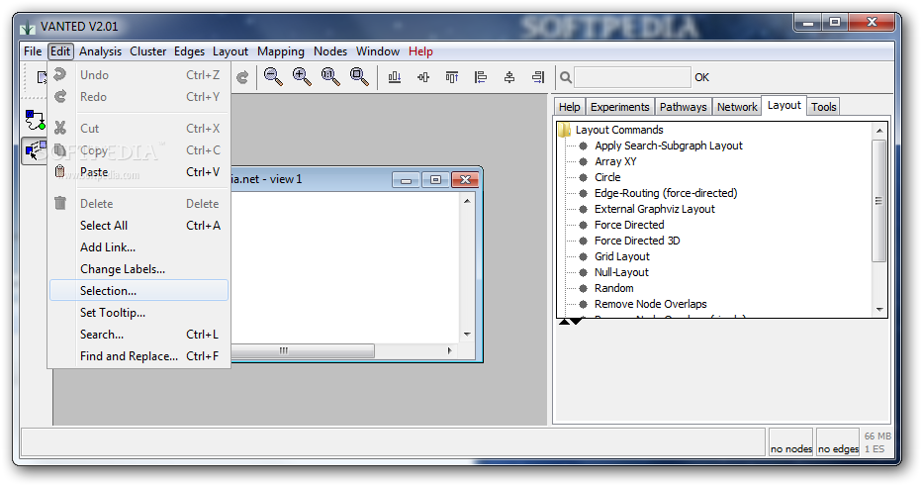Select the create nodes and edges tool
Screen dimensions: 922x486
pos(36,120)
